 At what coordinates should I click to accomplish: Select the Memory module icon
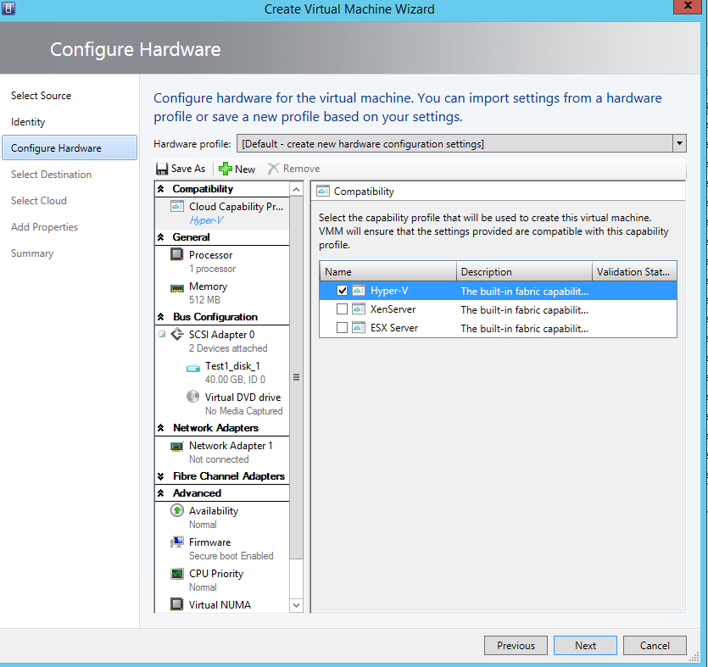pos(177,288)
